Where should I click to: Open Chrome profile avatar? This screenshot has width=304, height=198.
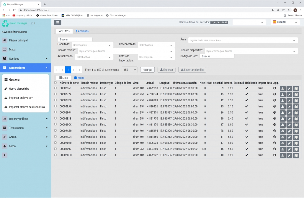tap(295, 10)
